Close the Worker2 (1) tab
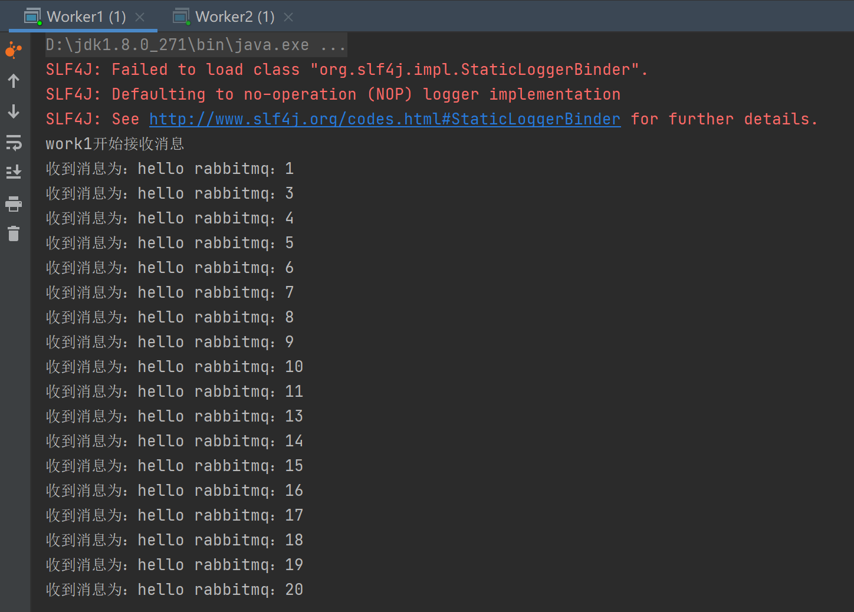This screenshot has height=612, width=854. [x=288, y=17]
